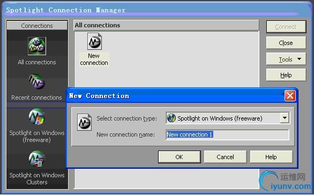The height and width of the screenshot is (195, 314).
Task: Click the Spotlight on Windows Clusters label
Action: point(37,178)
